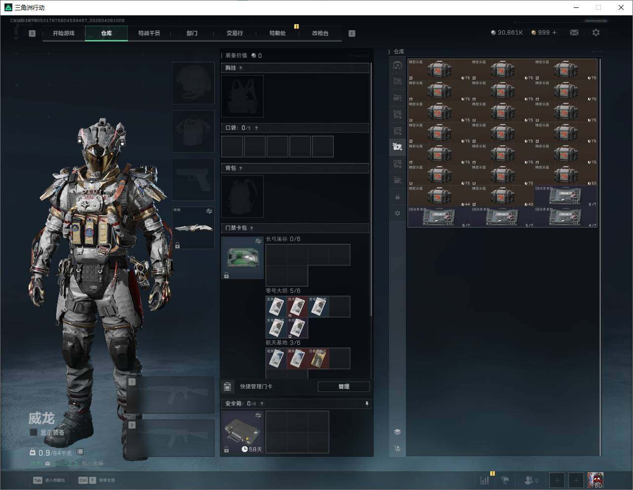The image size is (633, 490).
Task: Click the sort warehouse icon at sidebar bottom
Action: [397, 449]
